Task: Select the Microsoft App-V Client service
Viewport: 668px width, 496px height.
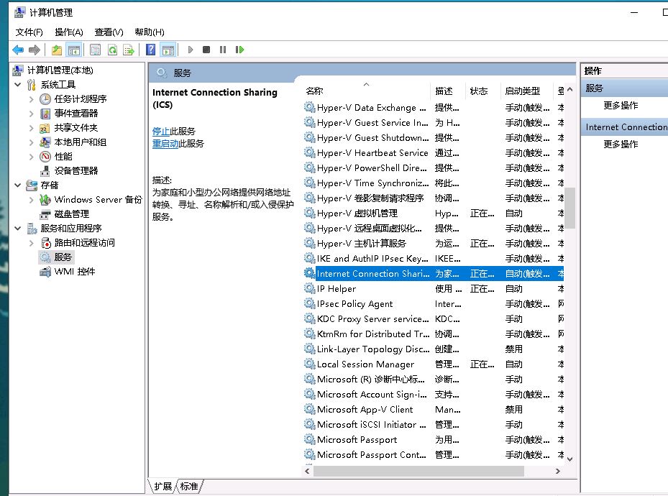Action: (434, 410)
